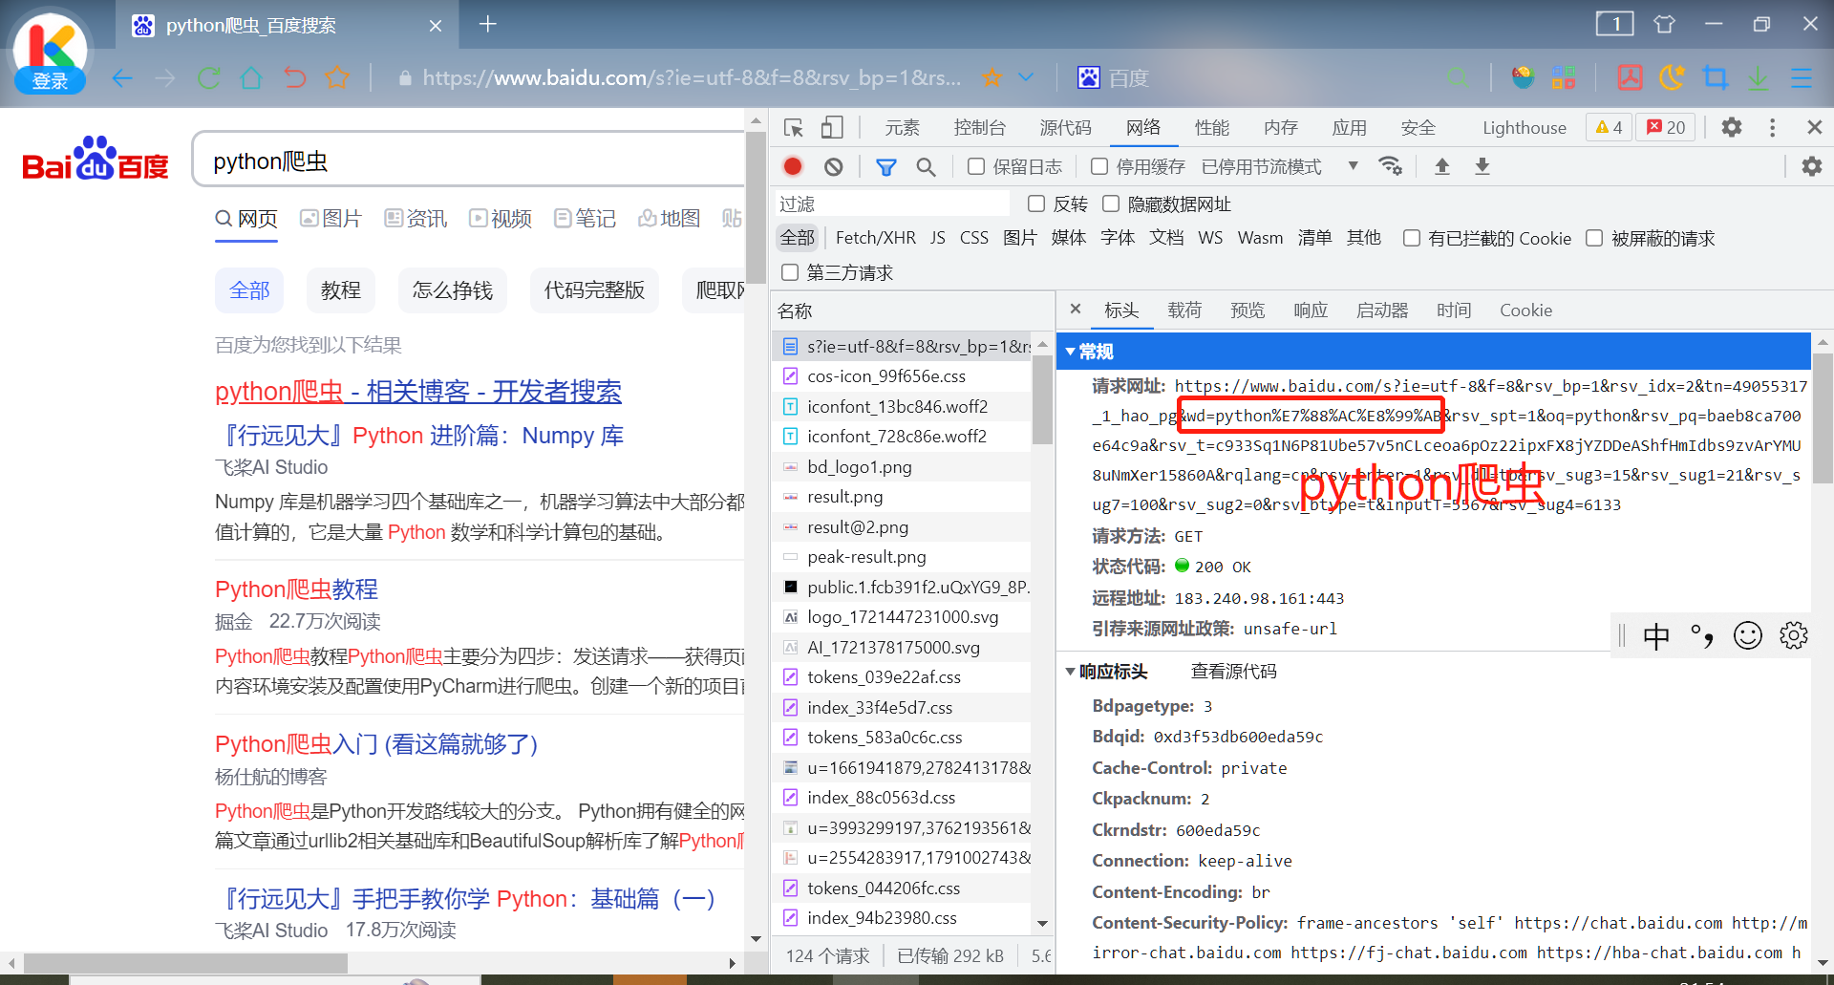Click the screenshot crop tool icon
Screen dimensions: 1834x985
coord(1716,77)
